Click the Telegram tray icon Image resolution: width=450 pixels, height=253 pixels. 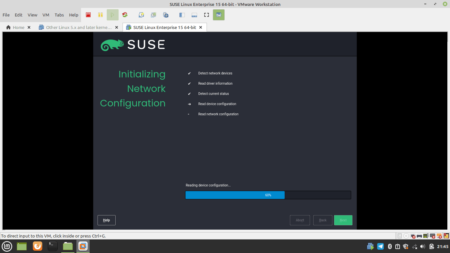point(380,246)
